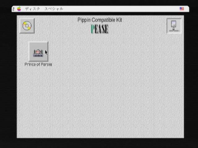This screenshot has width=198, height=148.
Task: Open the Apple menu
Action: tap(19, 9)
